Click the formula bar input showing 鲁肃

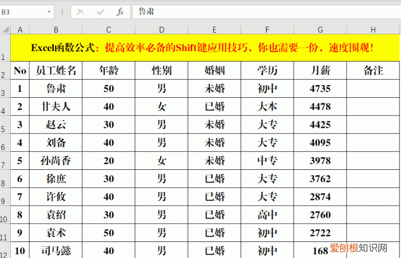pyautogui.click(x=266, y=12)
